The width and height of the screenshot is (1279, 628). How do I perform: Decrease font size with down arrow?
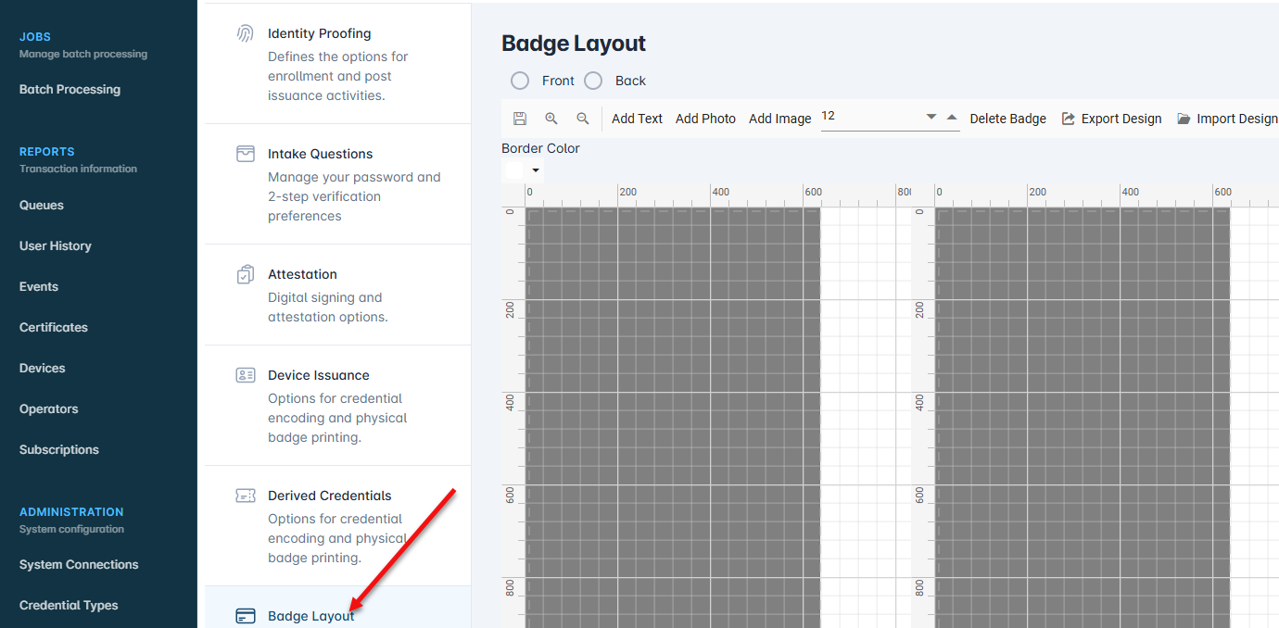click(931, 117)
